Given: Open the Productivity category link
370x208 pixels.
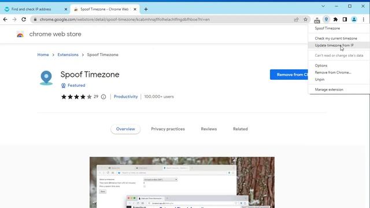Looking at the screenshot, I should coord(126,96).
